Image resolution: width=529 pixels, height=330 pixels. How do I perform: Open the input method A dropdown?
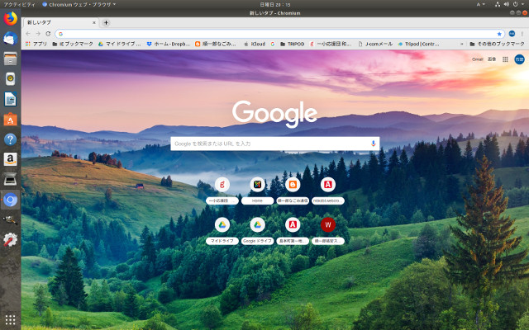pyautogui.click(x=480, y=4)
